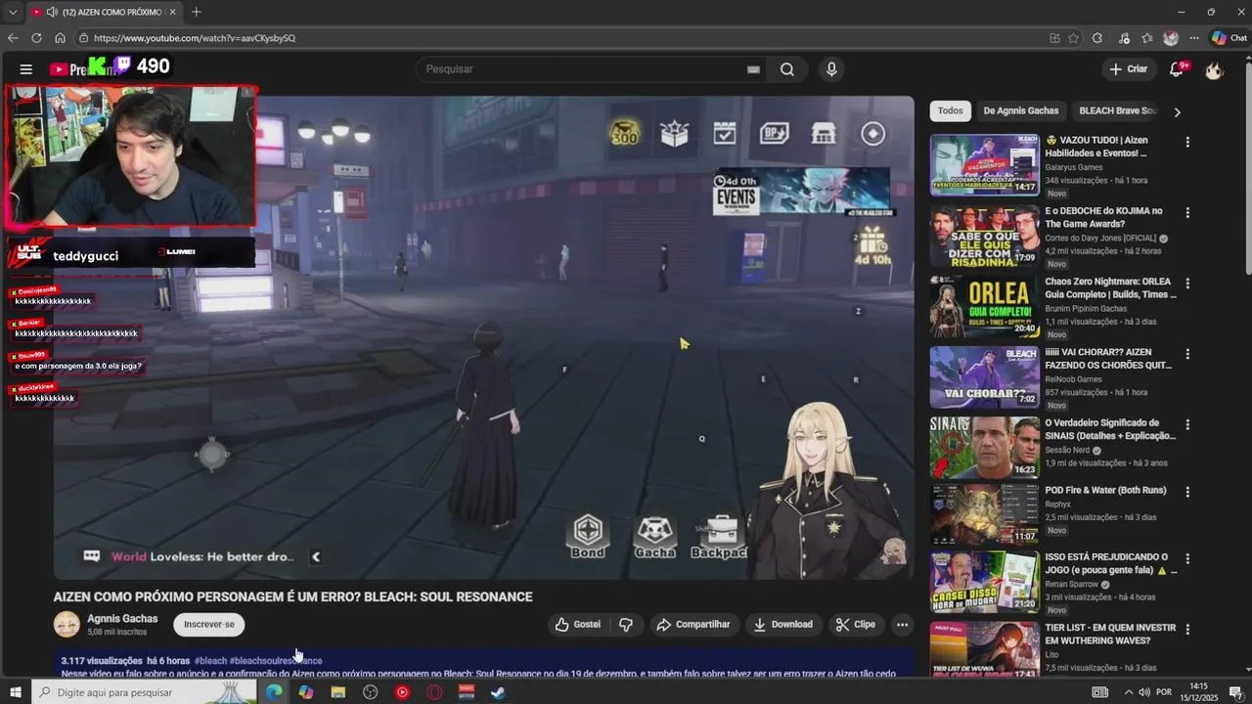Go back using browser back arrow
The width and height of the screenshot is (1252, 704).
click(13, 38)
